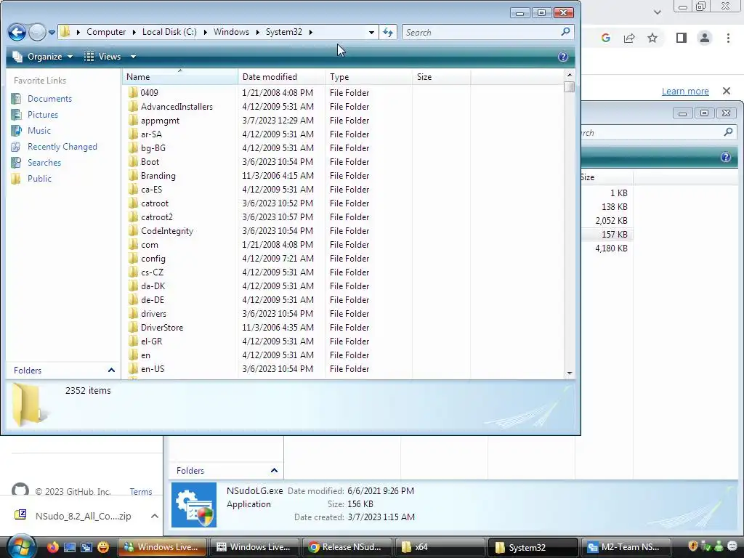Dismiss the Chrome infobar with X

[727, 91]
